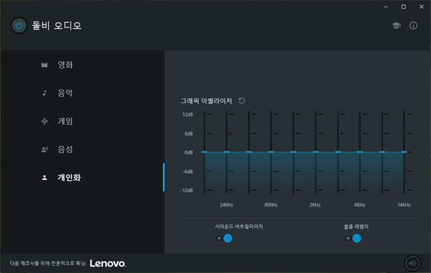431x273 pixels.
Task: Click the speaker icon at bottom right
Action: [x=413, y=263]
